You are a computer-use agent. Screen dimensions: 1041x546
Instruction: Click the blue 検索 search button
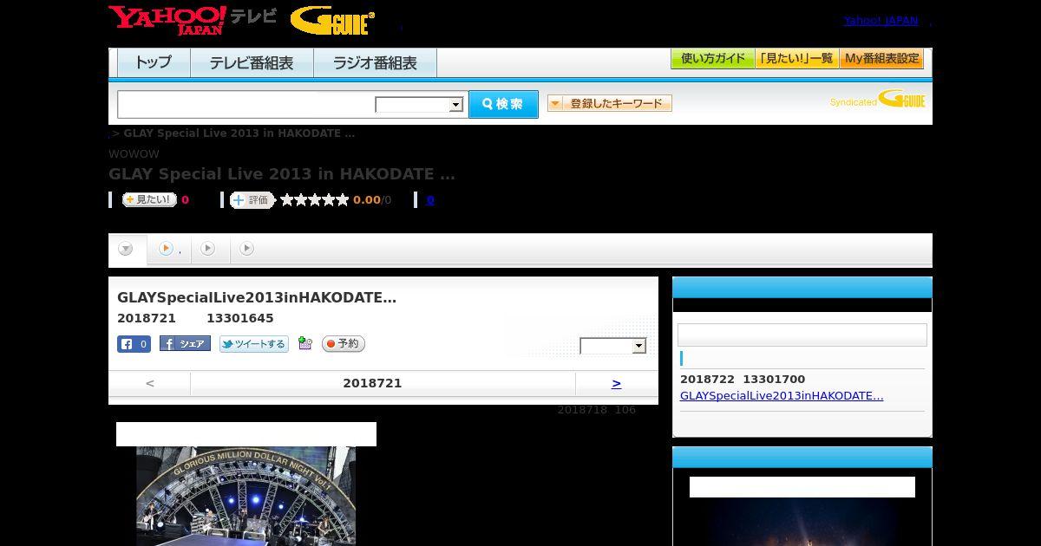point(503,104)
